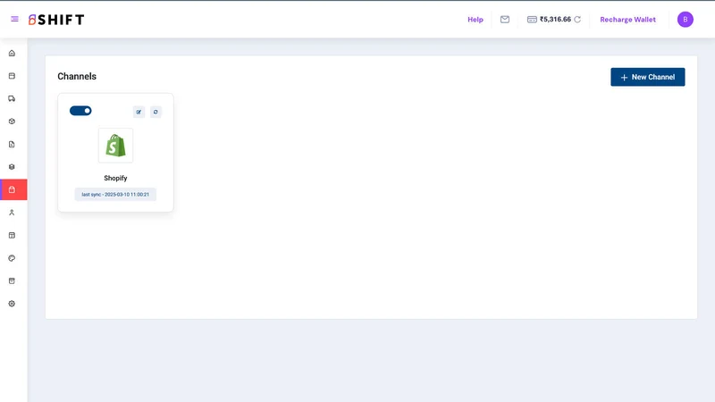This screenshot has height=402, width=715.
Task: Sync the Shopify channel
Action: coord(156,112)
